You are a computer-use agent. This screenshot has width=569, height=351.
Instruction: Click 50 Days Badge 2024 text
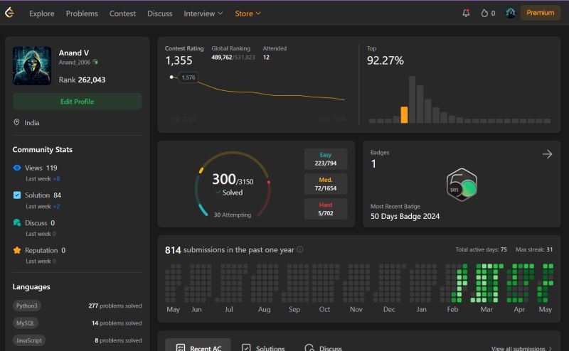[405, 216]
